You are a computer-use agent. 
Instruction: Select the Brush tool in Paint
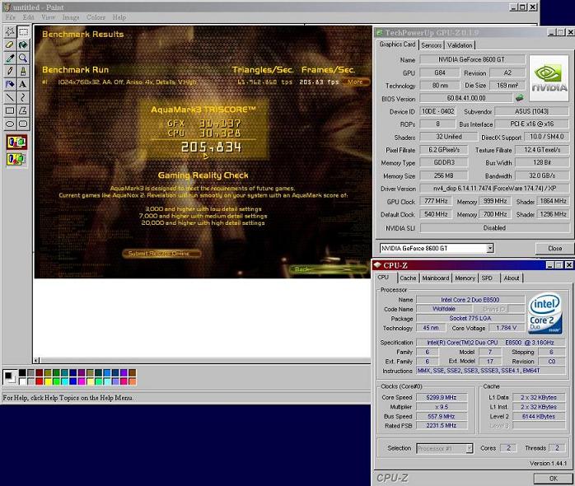(23, 71)
